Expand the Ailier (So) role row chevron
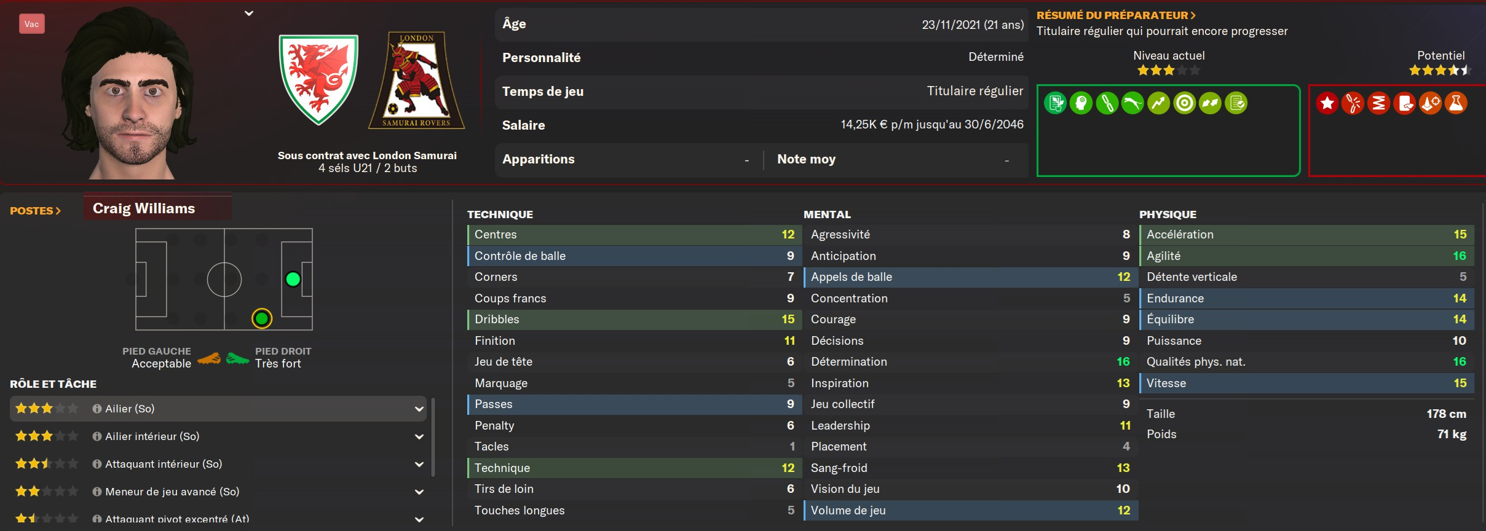This screenshot has height=531, width=1486. [x=419, y=409]
